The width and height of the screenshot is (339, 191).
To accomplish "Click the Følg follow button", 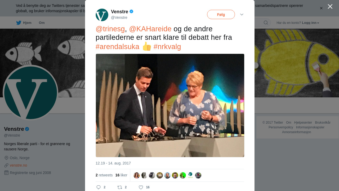I will click(x=221, y=15).
